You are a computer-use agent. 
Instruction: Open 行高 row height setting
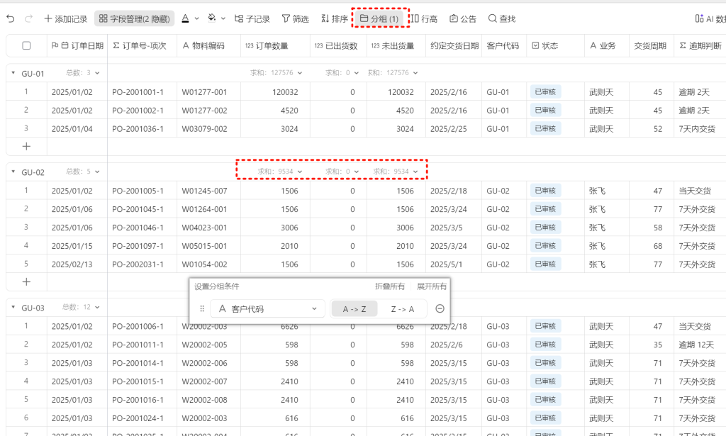[x=424, y=18]
